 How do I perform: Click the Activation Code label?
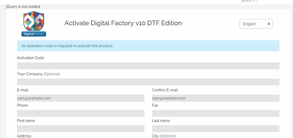pos(30,58)
